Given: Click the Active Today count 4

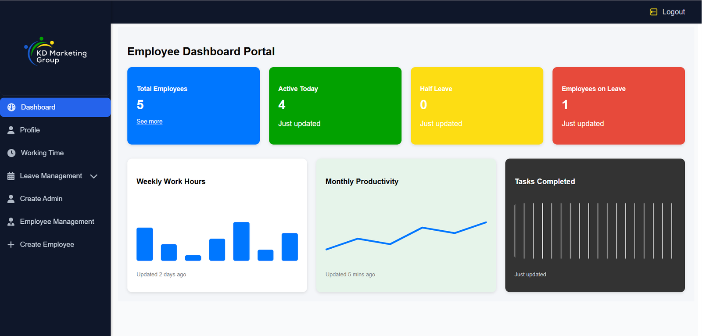Looking at the screenshot, I should point(282,105).
